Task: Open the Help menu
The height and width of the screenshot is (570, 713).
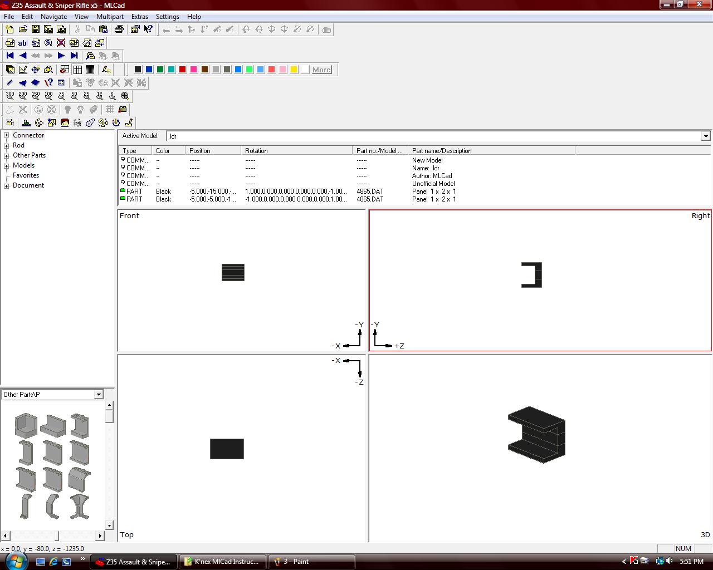Action: (x=194, y=17)
